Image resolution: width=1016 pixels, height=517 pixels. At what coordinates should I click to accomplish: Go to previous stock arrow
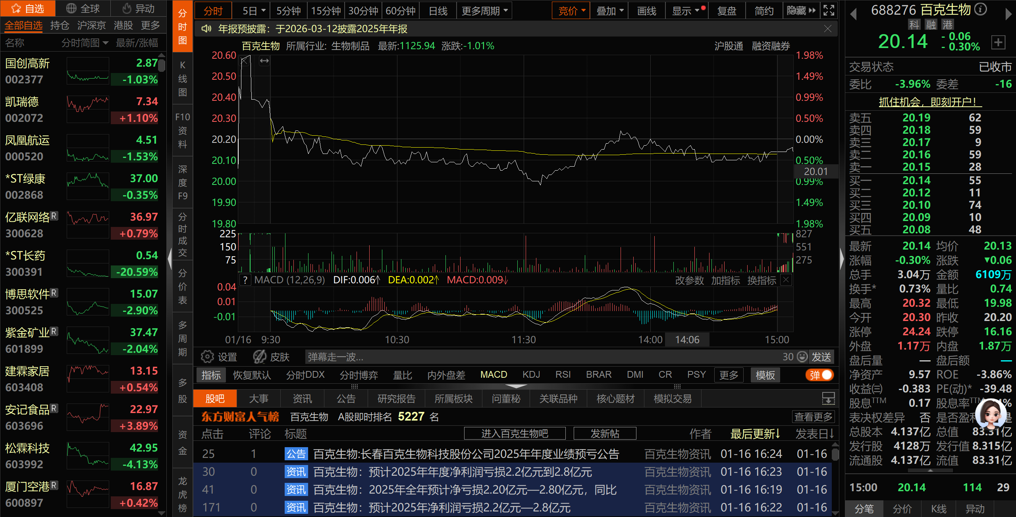[853, 14]
